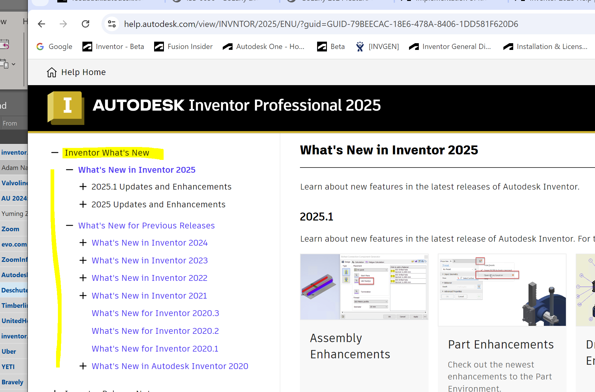The image size is (595, 392).
Task: Open the Beta bookmark
Action: (331, 47)
